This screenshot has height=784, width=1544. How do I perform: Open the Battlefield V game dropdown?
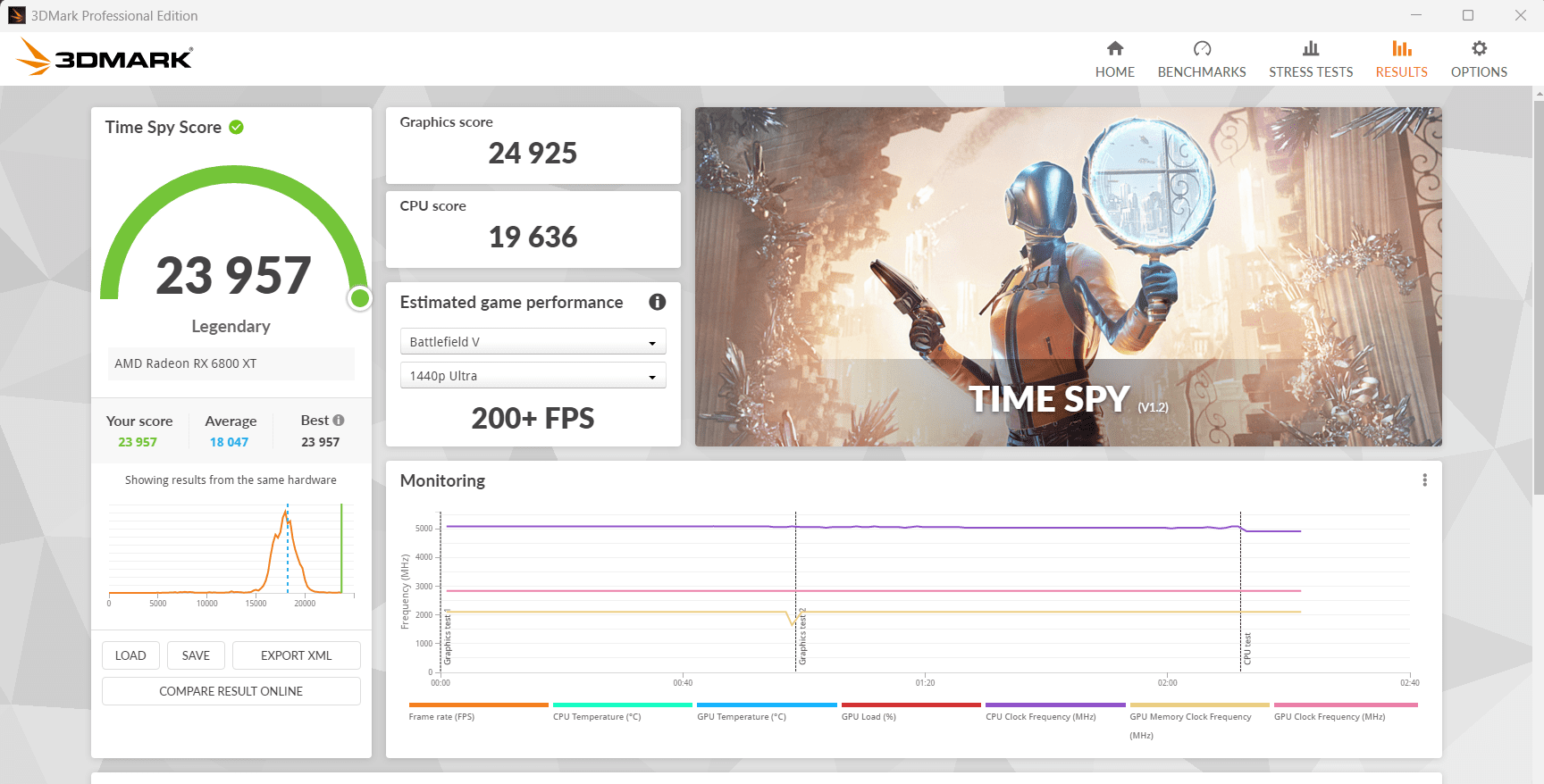coord(533,342)
